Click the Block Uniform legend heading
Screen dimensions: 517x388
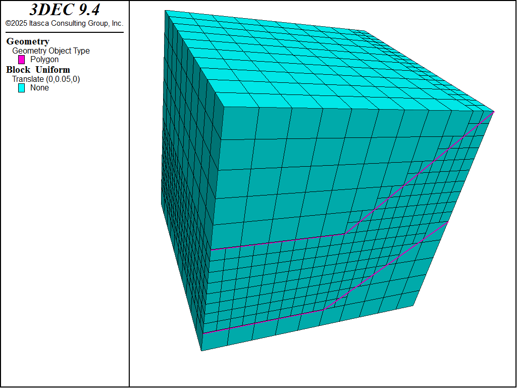[38, 70]
